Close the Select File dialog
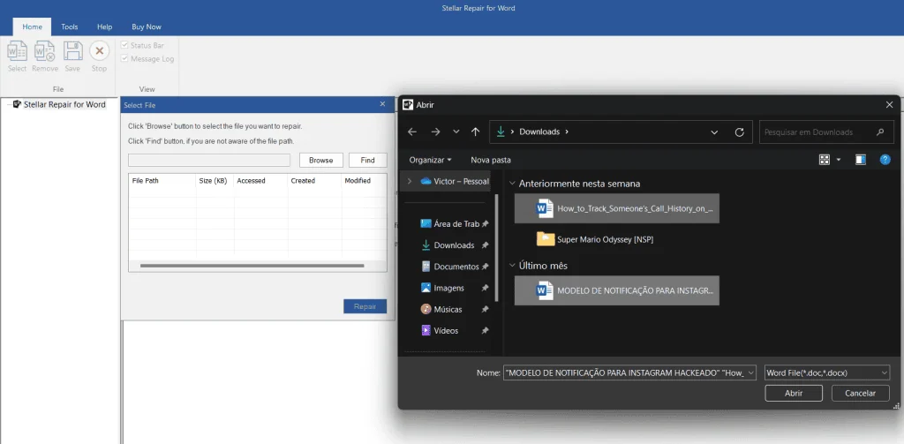 click(382, 104)
